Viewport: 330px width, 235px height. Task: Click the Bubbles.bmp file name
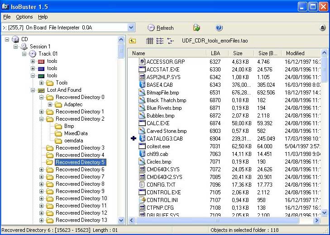click(161, 116)
